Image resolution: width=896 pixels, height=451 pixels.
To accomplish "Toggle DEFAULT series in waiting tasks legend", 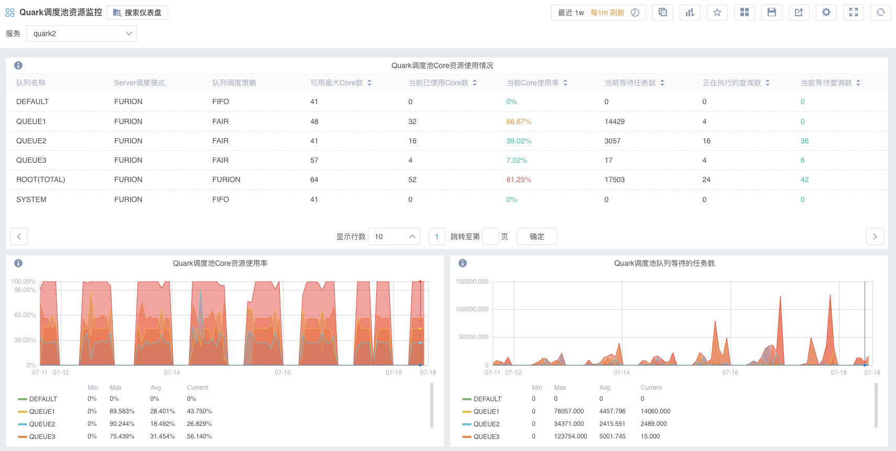I will (482, 399).
